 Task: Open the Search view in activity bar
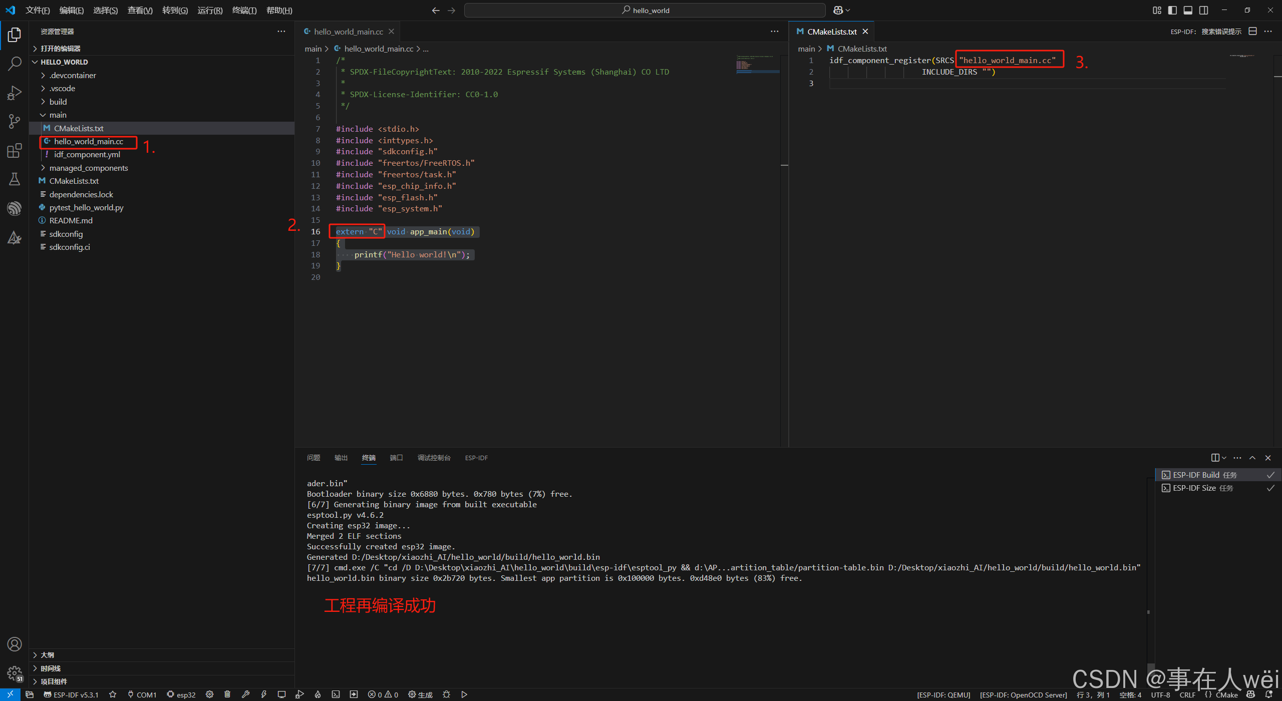[x=15, y=64]
